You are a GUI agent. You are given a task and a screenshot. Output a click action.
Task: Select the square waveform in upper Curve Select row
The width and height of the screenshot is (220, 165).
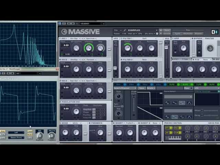click(182, 103)
